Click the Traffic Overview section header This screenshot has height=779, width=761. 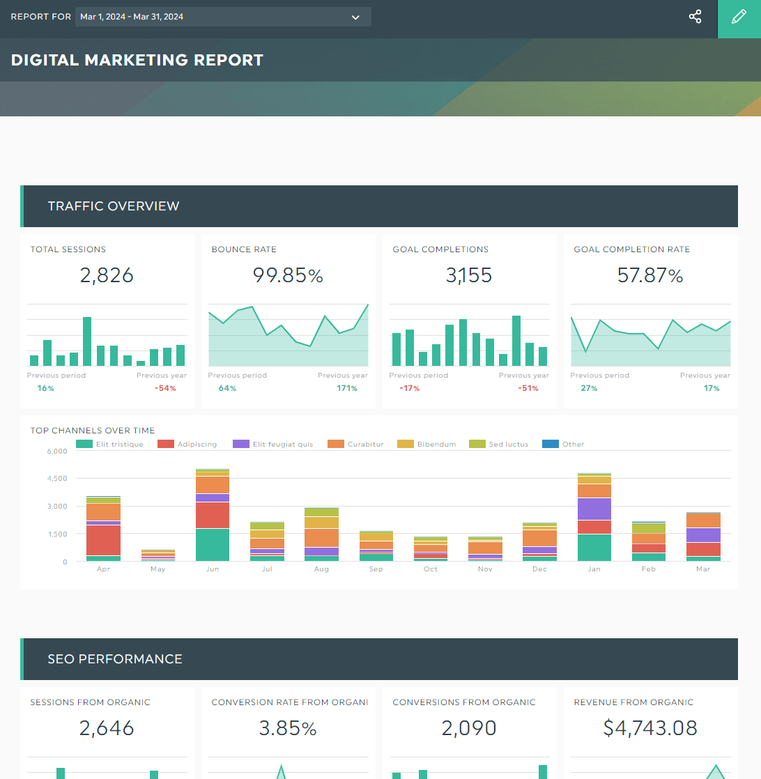379,206
